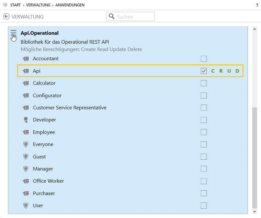
Task: Open the Api.Operational hamburger menu
Action: 13,33
